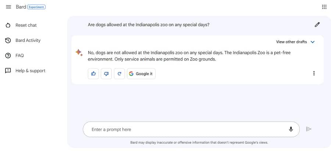Image resolution: width=331 pixels, height=151 pixels.
Task: Open the Google apps grid
Action: click(x=324, y=7)
